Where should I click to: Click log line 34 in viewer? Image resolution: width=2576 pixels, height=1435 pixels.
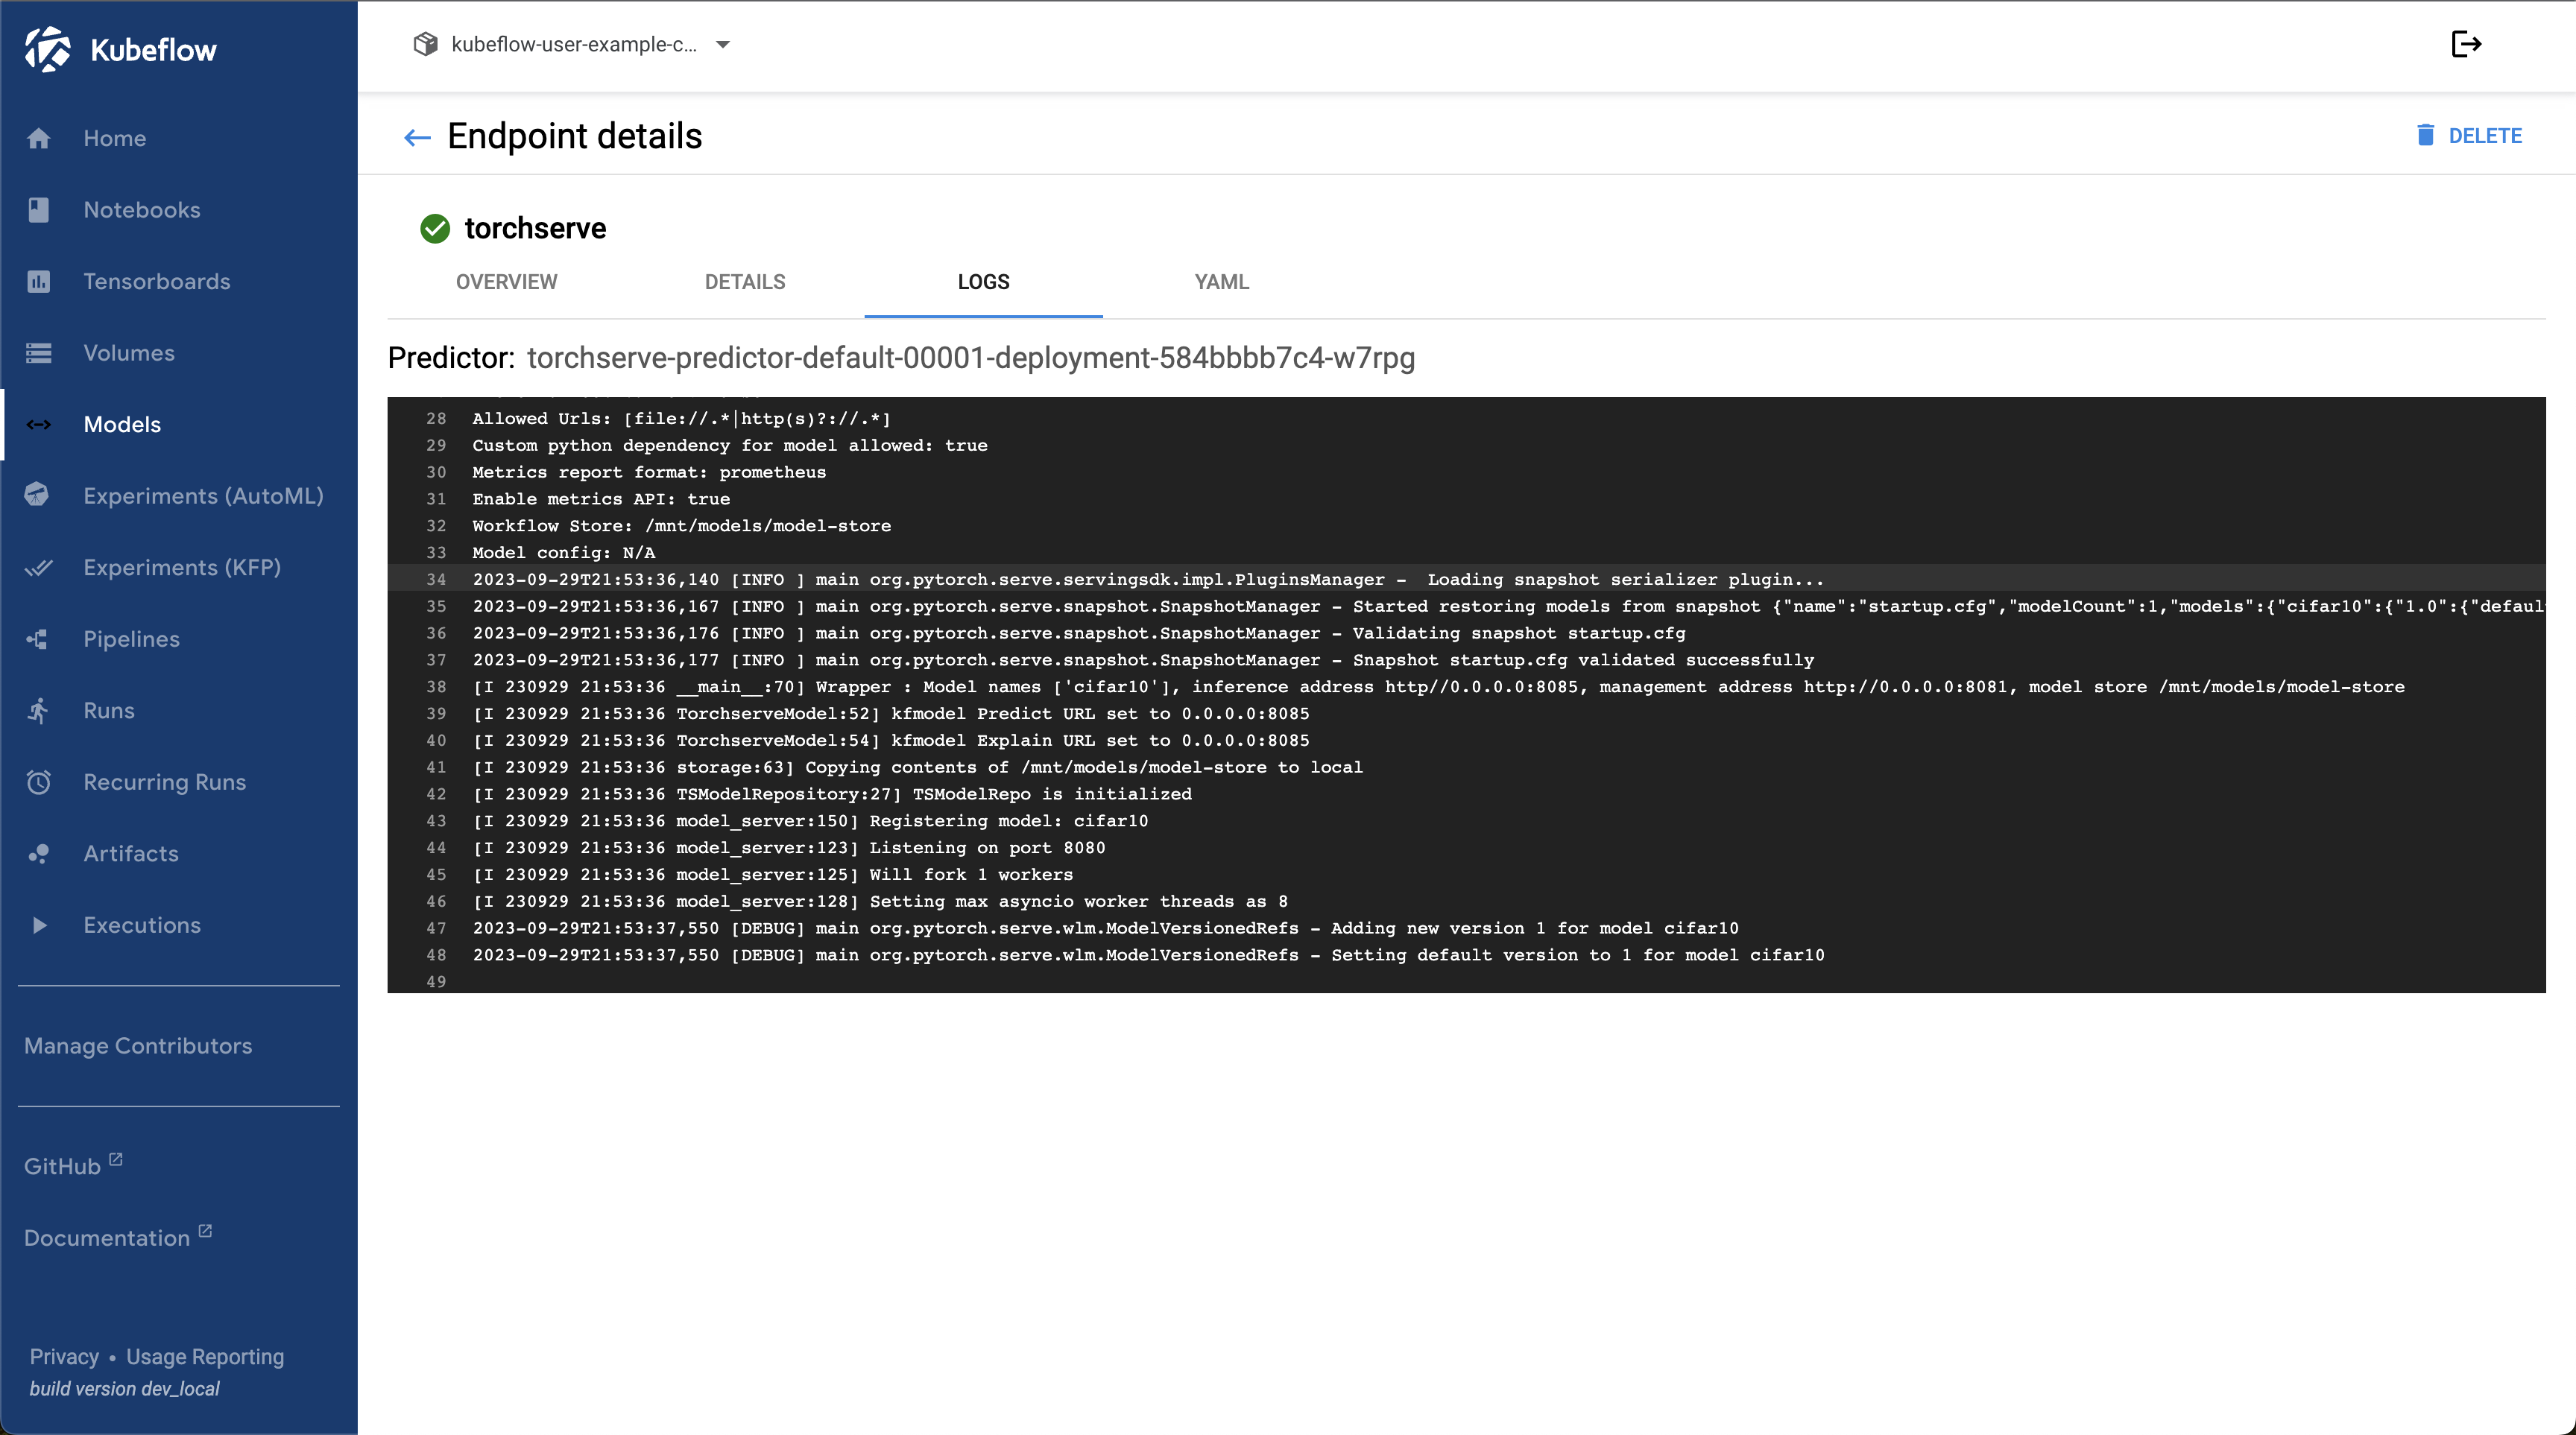1147,580
